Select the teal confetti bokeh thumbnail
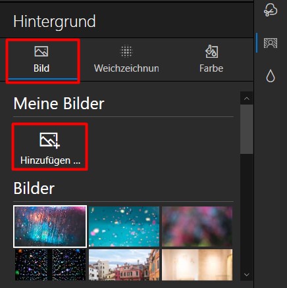287x288 pixels. [x=124, y=226]
